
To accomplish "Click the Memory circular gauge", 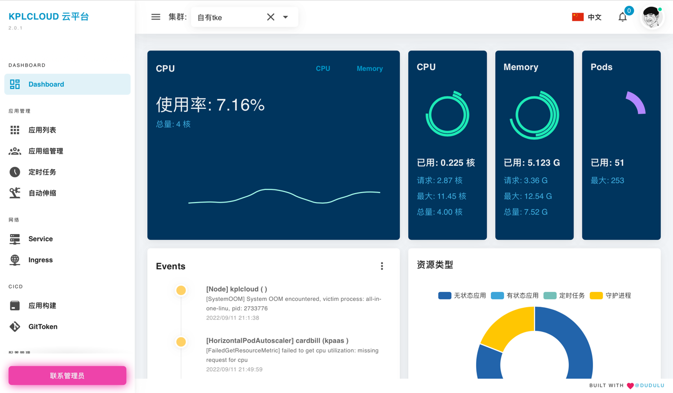I will pyautogui.click(x=534, y=115).
